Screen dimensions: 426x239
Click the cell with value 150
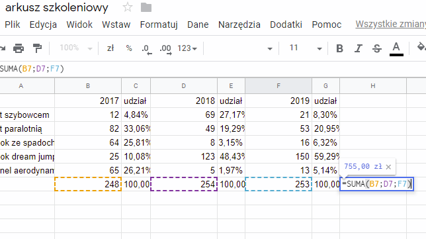(278, 156)
